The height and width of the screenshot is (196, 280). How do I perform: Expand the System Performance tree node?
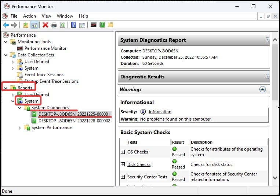tap(20, 127)
